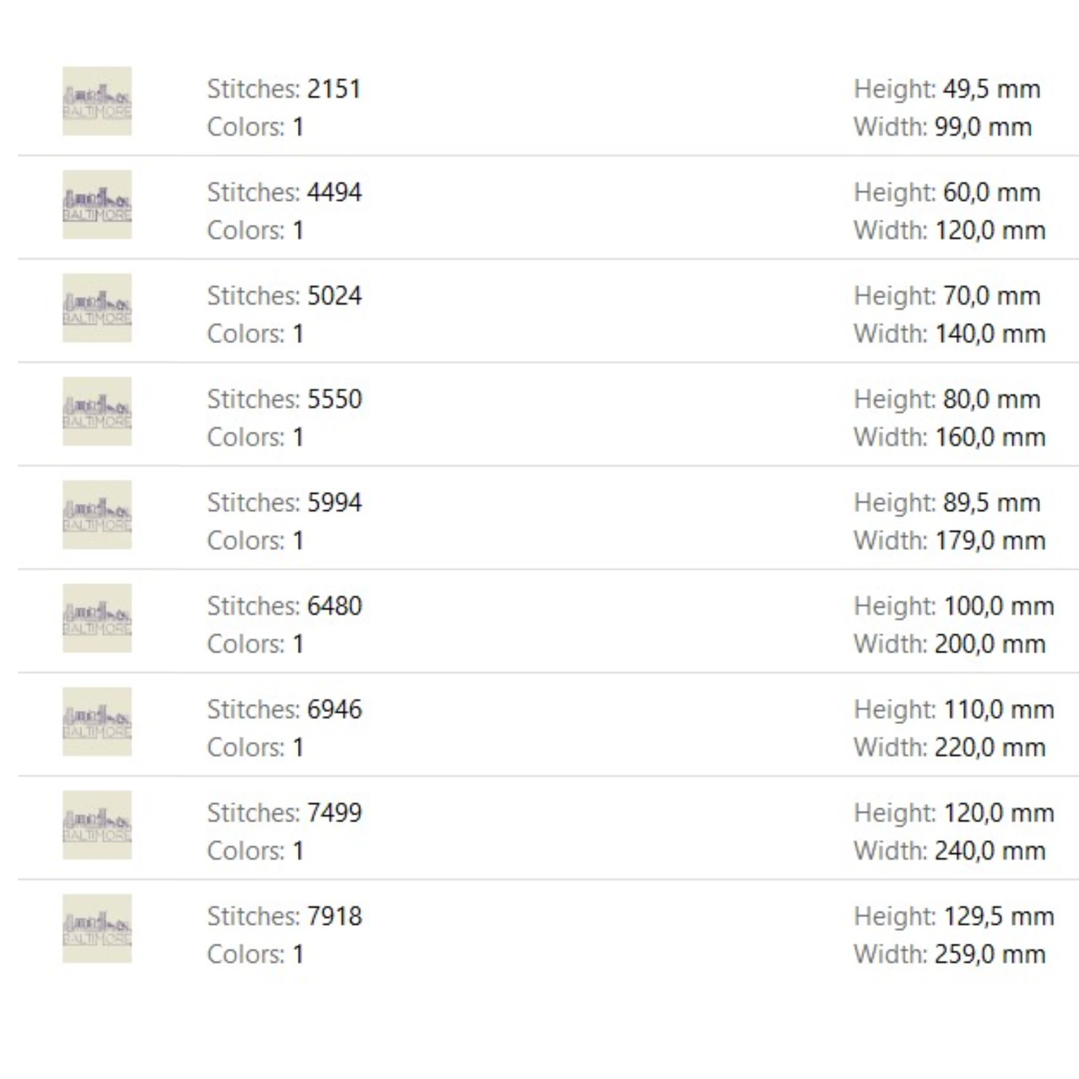
Task: Choose the thumbnail beside 5024 stitches
Action: [97, 308]
